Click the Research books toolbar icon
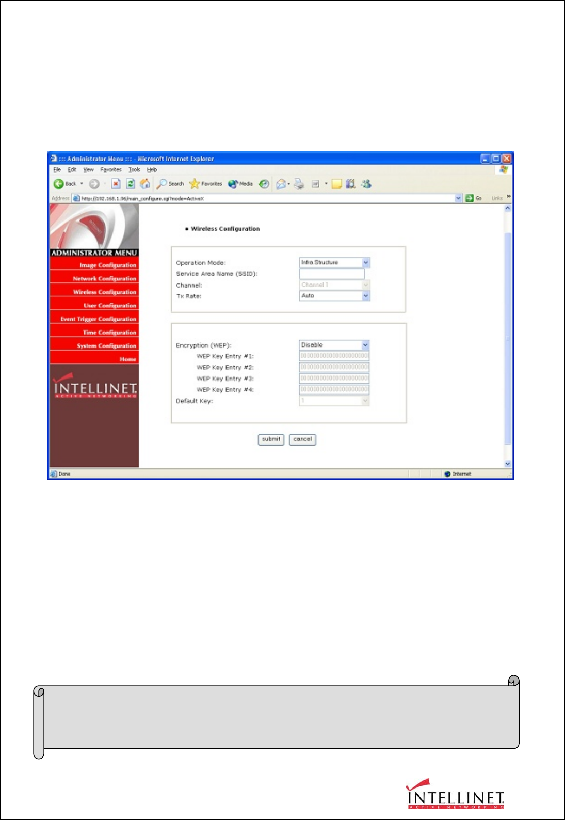 351,184
